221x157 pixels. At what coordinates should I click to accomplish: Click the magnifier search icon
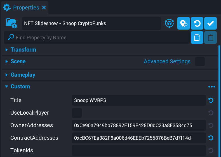[x=11, y=37]
